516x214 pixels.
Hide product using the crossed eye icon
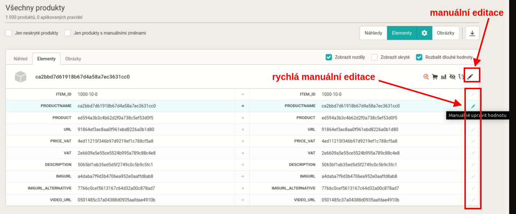click(x=452, y=77)
